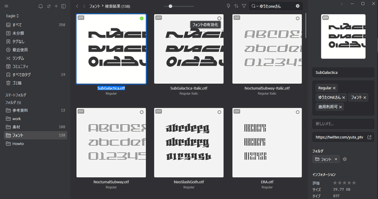Viewport: 378px width, 199px height.
Task: Remove item from フォント folder chip
Action: [336, 159]
